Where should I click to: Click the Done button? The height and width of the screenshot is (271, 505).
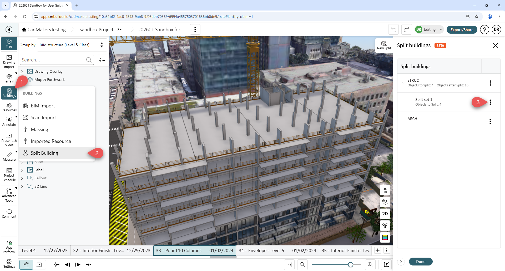[421, 262]
